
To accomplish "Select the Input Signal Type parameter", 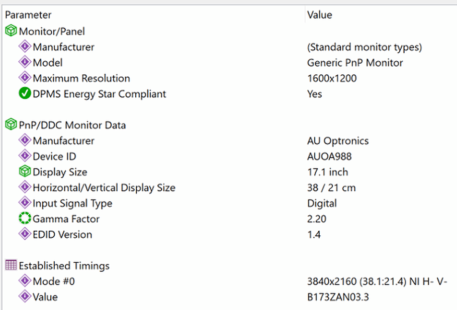I will click(72, 203).
